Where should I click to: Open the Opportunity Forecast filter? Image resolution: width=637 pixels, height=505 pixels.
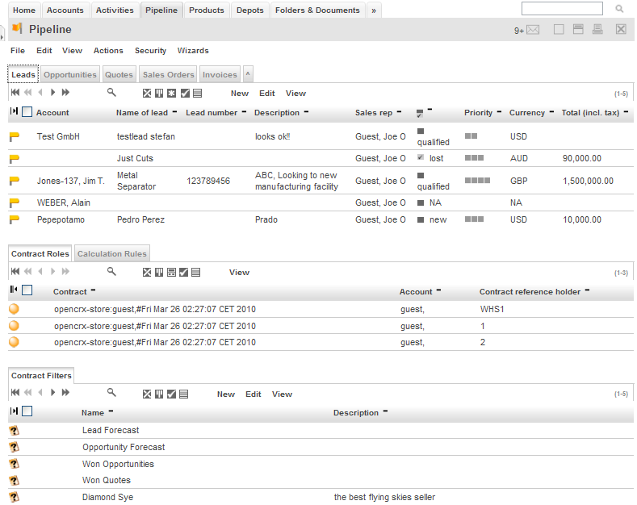point(124,447)
